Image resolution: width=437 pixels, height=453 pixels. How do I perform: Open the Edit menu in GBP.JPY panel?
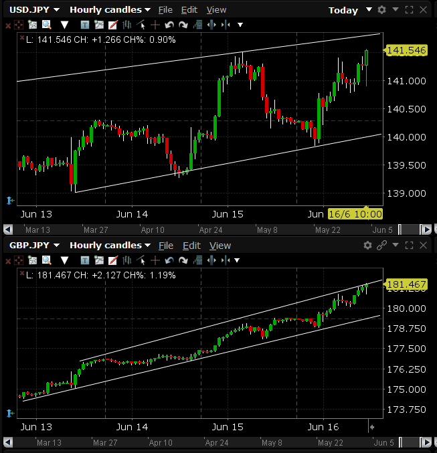tap(191, 246)
